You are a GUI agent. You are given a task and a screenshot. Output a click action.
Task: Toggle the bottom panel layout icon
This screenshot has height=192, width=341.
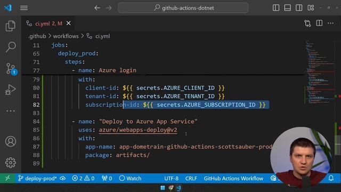pos(288,8)
